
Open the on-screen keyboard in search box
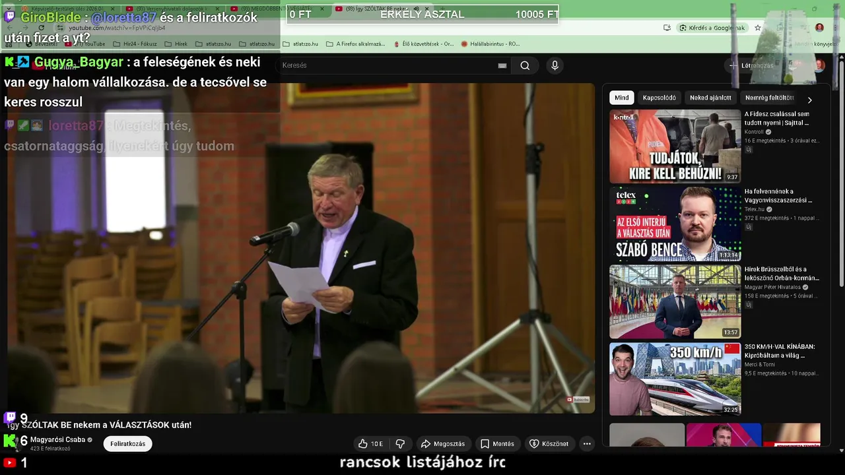click(x=502, y=65)
